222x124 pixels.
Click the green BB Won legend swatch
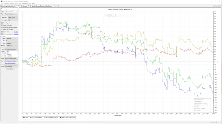(23, 118)
